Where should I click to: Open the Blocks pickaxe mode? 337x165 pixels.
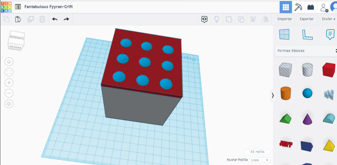(x=298, y=7)
